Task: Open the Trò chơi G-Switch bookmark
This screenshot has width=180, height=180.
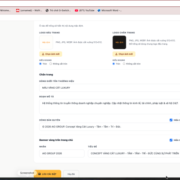Action: click(x=58, y=10)
